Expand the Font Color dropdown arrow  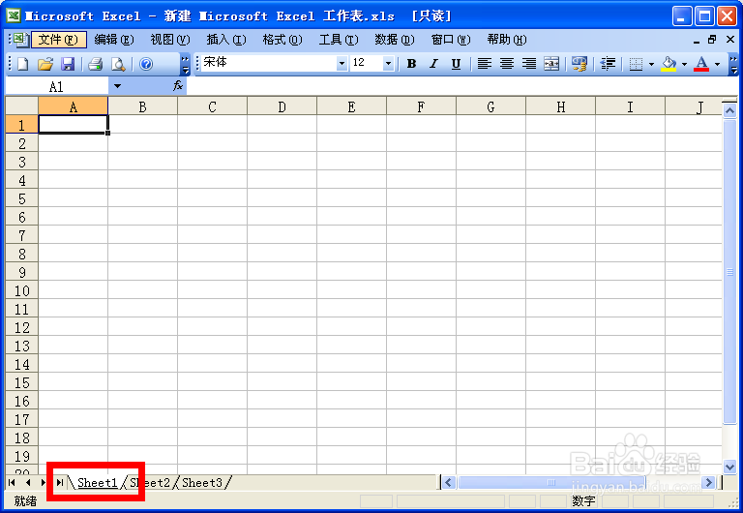coord(718,64)
